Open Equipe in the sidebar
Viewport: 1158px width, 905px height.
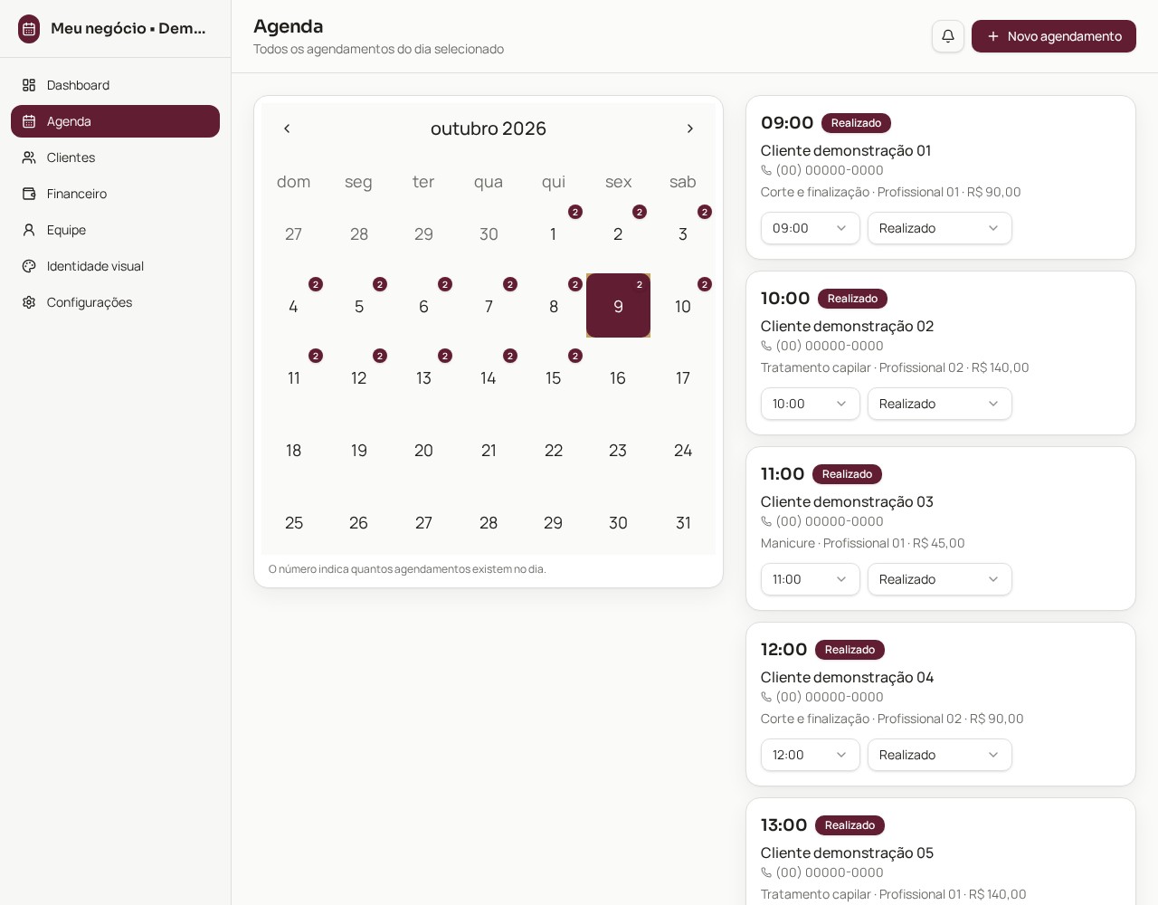tap(115, 230)
